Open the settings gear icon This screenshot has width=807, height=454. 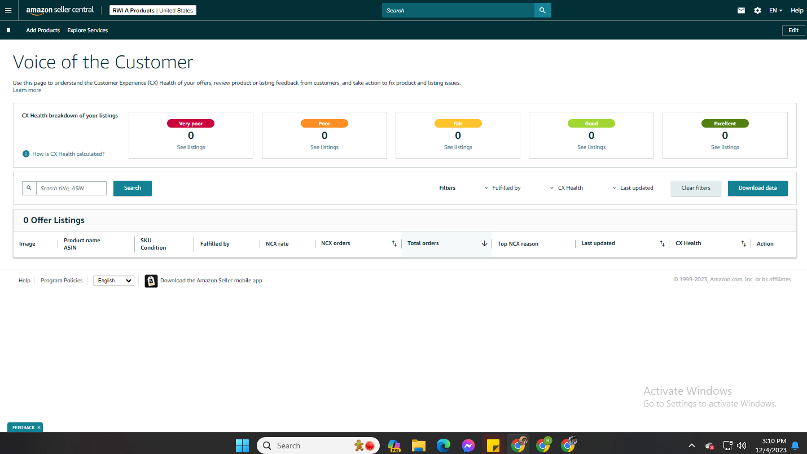click(x=757, y=10)
